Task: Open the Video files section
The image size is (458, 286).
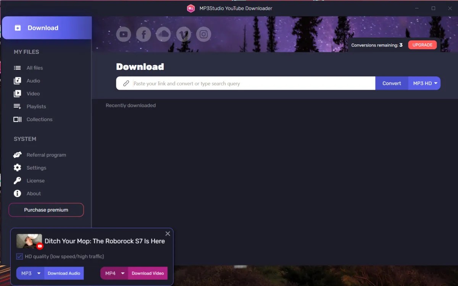Action: tap(33, 94)
